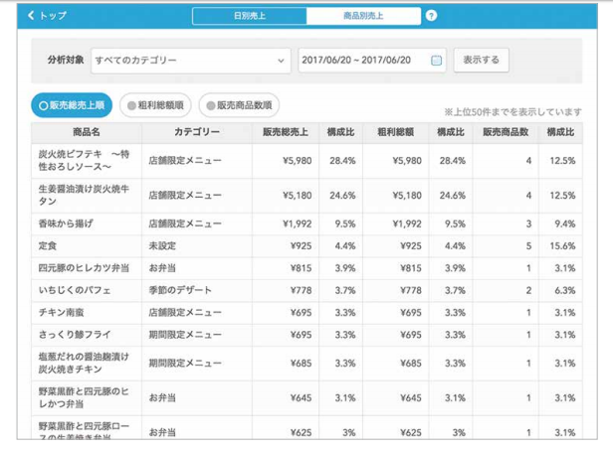Click the 販売総売上 column header
The width and height of the screenshot is (613, 452).
pyautogui.click(x=285, y=132)
